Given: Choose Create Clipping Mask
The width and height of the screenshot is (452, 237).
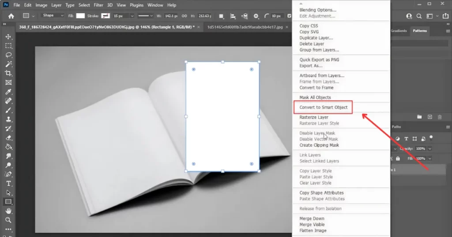Looking at the screenshot, I should [x=319, y=145].
